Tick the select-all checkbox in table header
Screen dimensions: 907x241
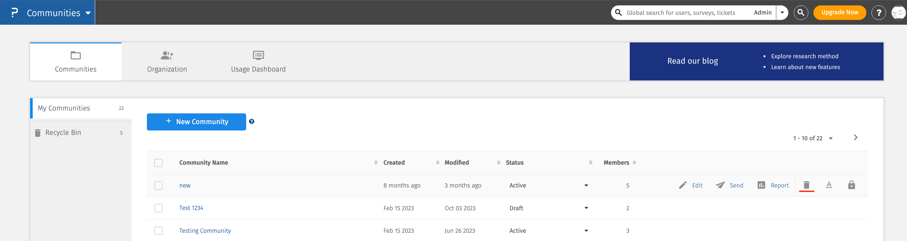158,163
